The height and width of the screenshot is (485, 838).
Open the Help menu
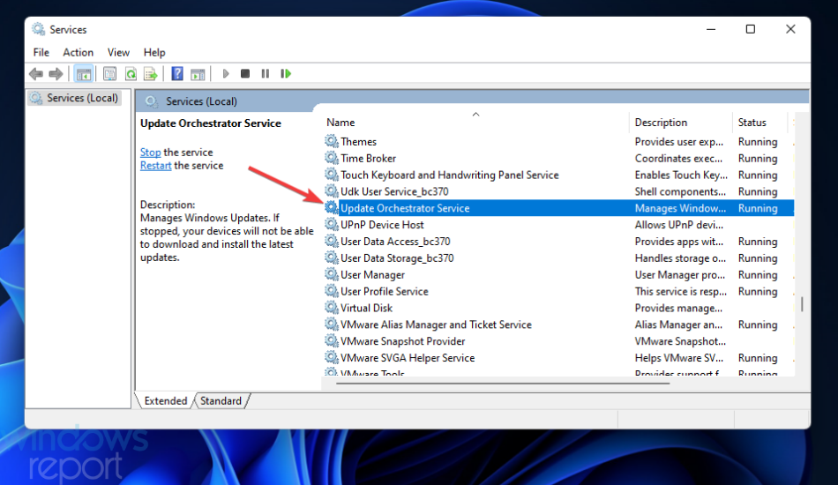pyautogui.click(x=154, y=52)
